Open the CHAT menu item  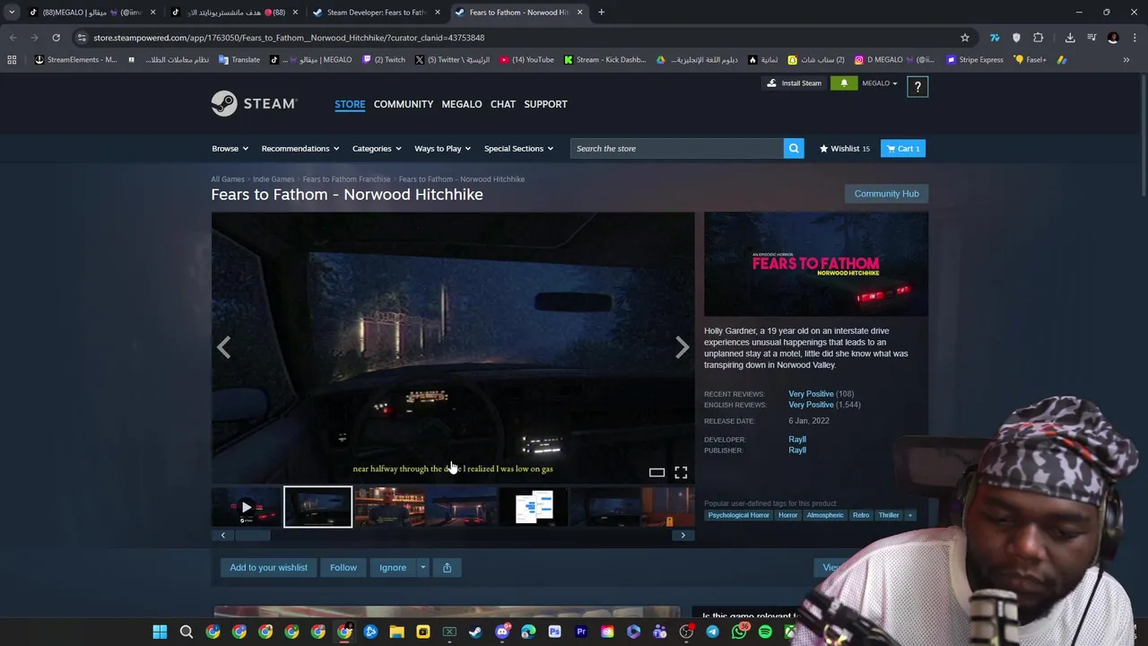[x=503, y=104]
